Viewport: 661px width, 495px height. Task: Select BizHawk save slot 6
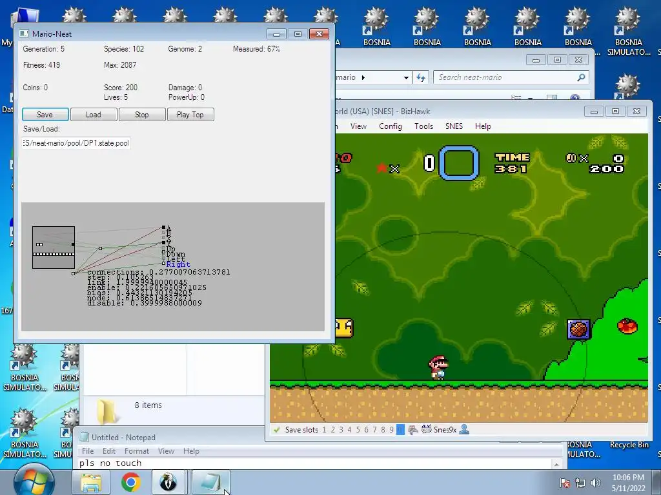pos(366,430)
